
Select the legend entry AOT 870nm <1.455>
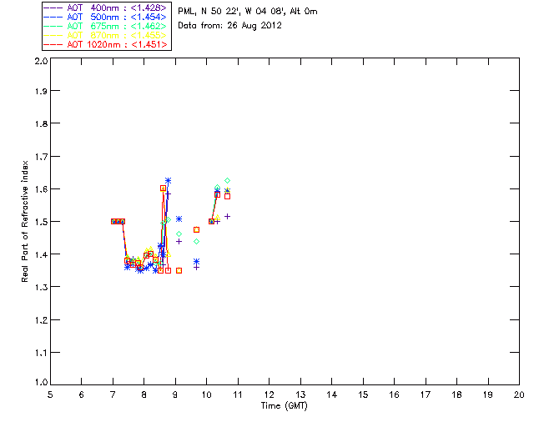click(105, 35)
